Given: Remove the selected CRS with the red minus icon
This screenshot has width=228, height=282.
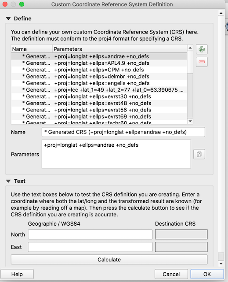Looking at the screenshot, I should point(202,62).
